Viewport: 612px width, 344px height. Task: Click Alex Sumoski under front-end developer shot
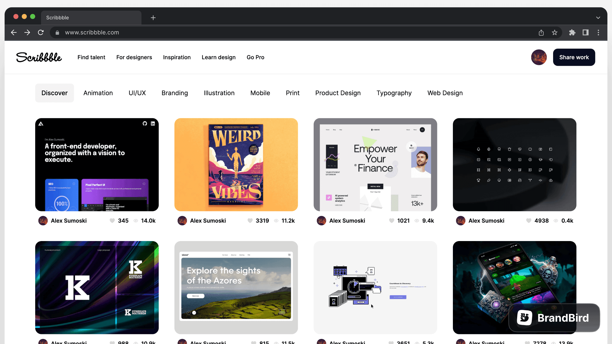point(69,221)
